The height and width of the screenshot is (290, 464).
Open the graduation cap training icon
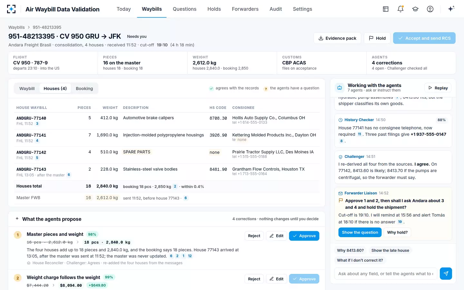(x=415, y=9)
